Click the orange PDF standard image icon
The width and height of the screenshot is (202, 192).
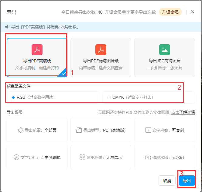pyautogui.click(x=101, y=49)
